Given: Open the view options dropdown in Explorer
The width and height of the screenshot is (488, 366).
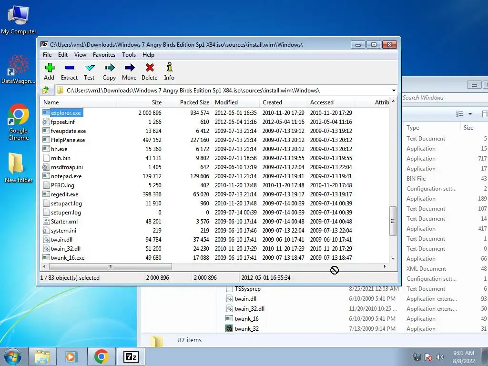Looking at the screenshot, I should pos(470,114).
